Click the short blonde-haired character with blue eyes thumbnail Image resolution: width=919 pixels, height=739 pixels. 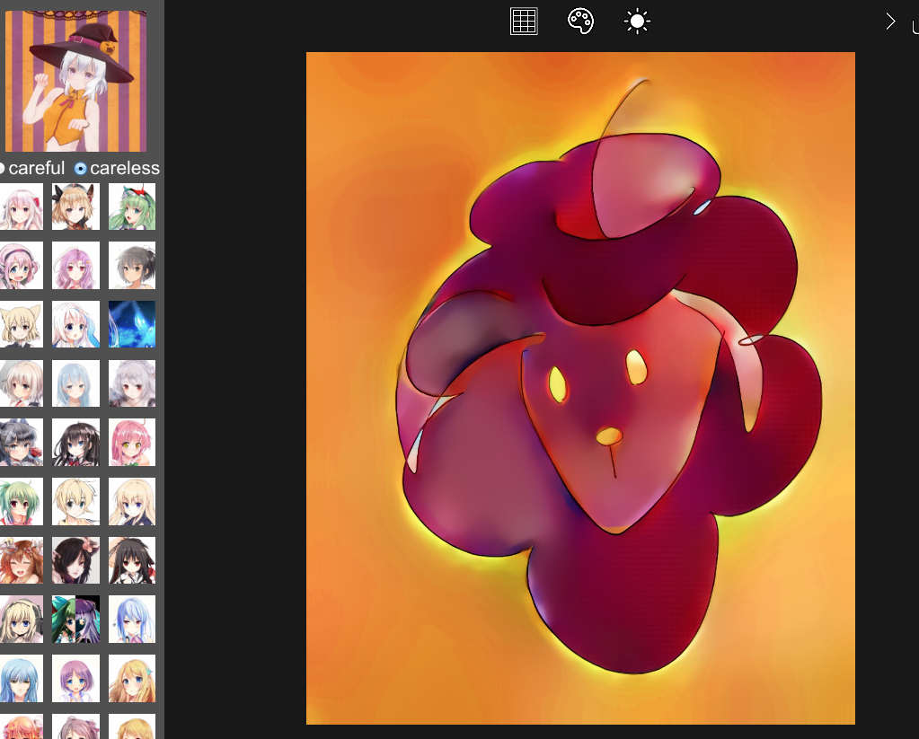click(75, 502)
